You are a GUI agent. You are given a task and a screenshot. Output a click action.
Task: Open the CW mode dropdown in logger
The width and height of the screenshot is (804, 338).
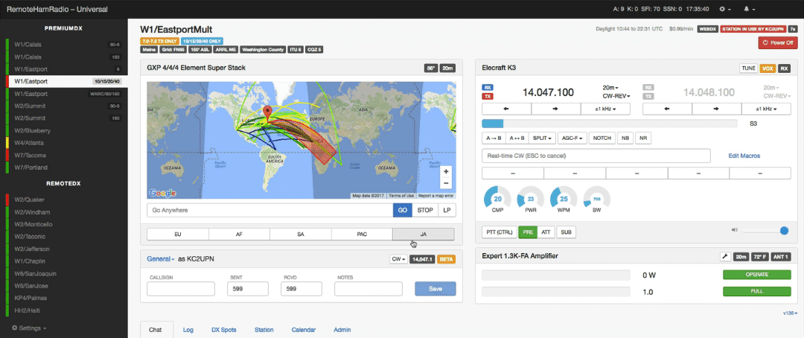pos(399,260)
